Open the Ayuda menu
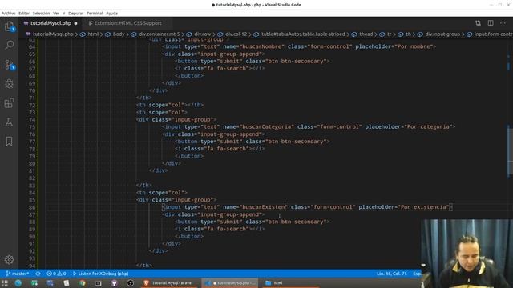This screenshot has height=288, width=513. [x=111, y=14]
